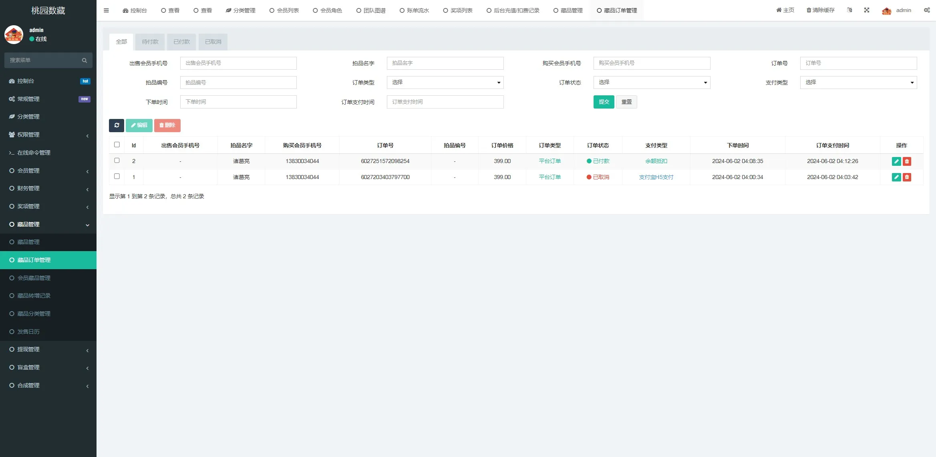This screenshot has width=936, height=457.
Task: Click the admin avatar icon in top bar
Action: coord(886,10)
